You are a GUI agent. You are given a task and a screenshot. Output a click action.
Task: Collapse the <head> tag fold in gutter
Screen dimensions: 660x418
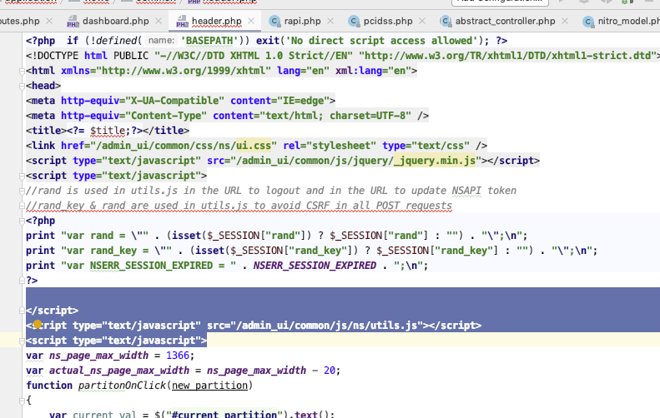point(22,86)
